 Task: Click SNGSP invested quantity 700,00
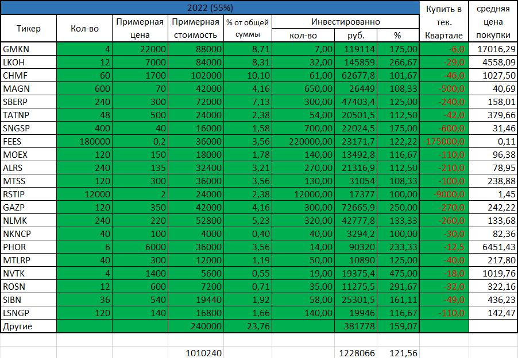click(x=303, y=129)
